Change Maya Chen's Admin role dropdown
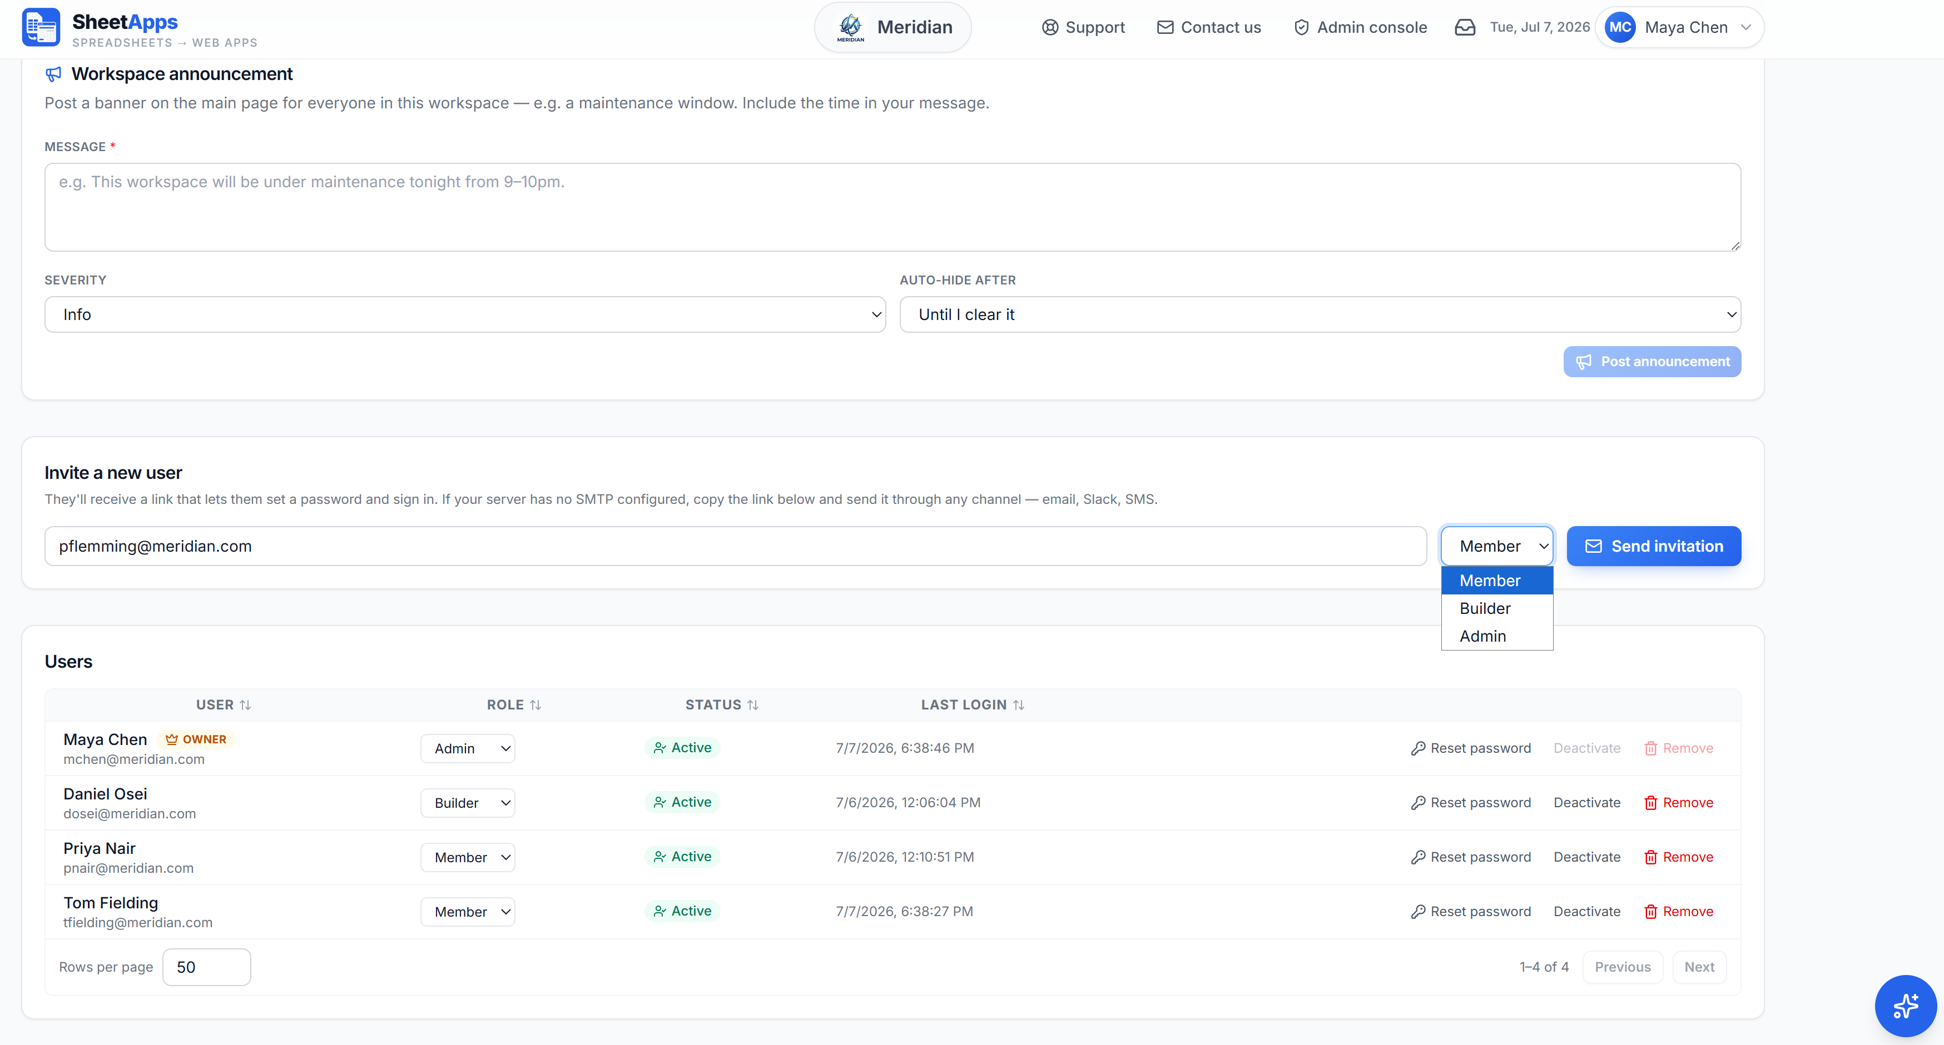 click(x=467, y=749)
